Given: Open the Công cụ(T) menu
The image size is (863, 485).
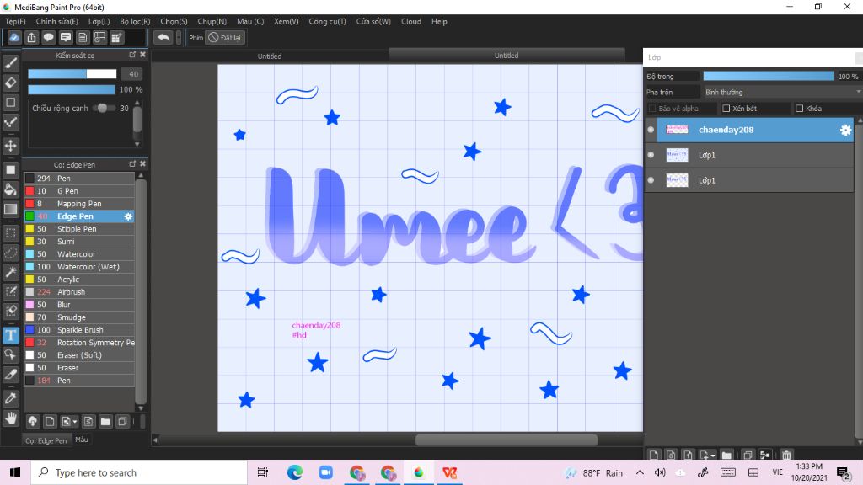Looking at the screenshot, I should pos(327,21).
